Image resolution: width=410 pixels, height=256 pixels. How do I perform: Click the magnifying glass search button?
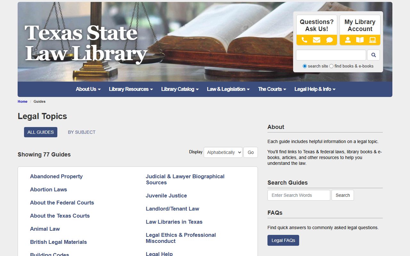(373, 55)
